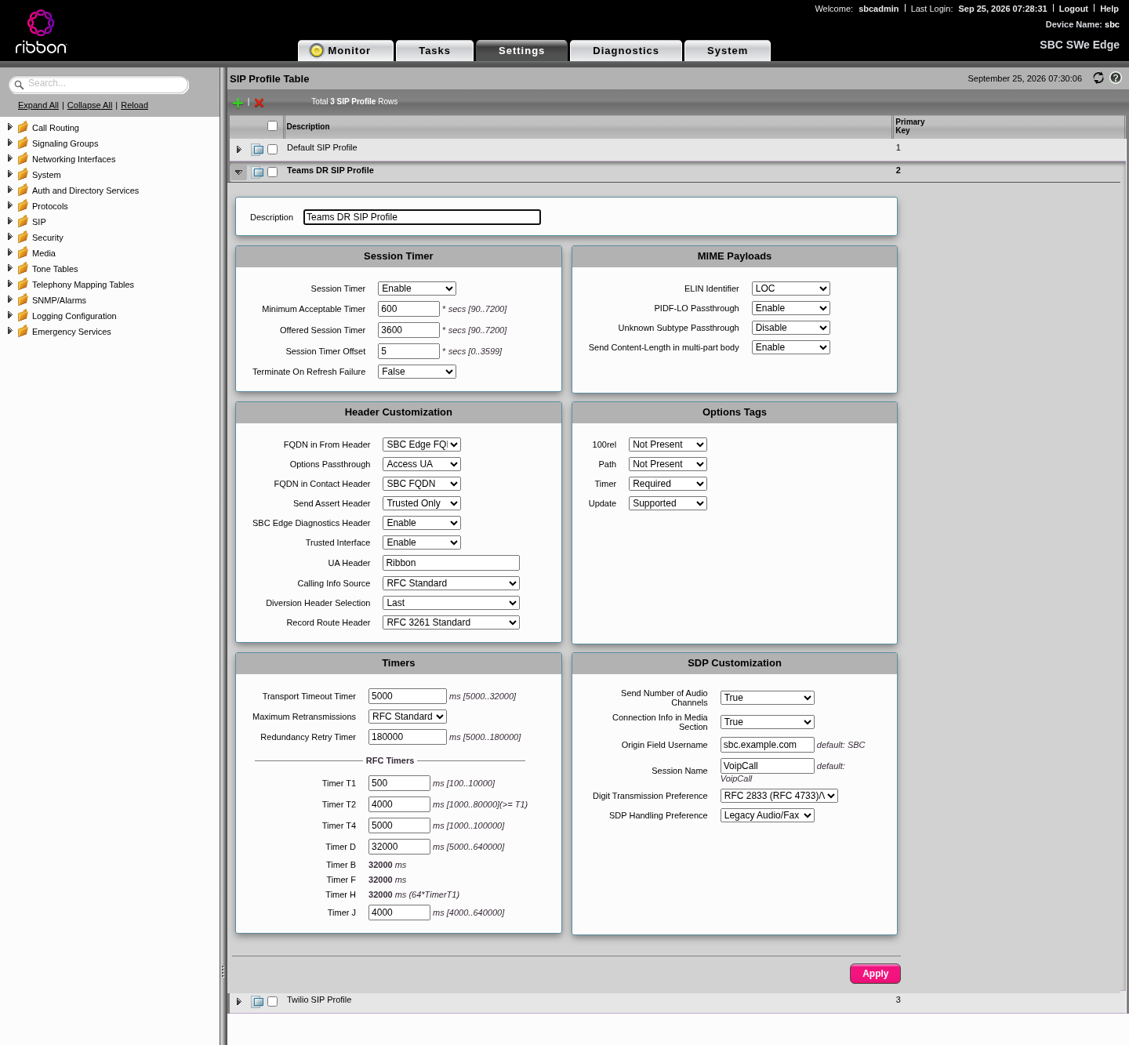Open the Maximum Retransmissions dropdown

point(408,717)
